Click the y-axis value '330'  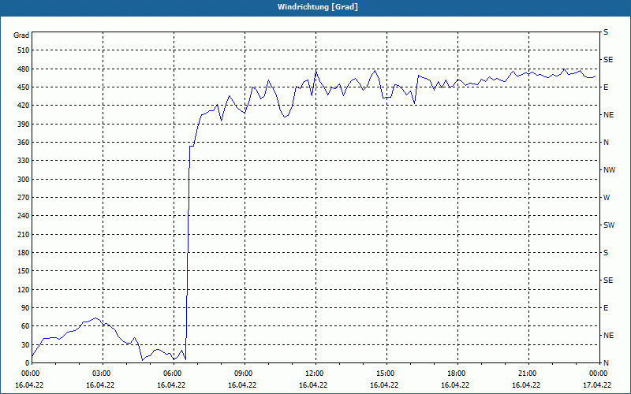tap(24, 161)
